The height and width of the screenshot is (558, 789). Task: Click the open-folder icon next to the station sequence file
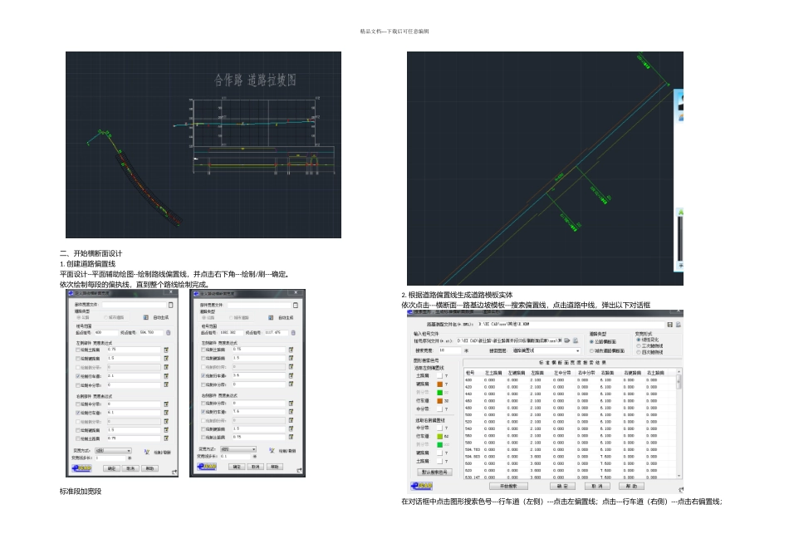[x=566, y=340]
